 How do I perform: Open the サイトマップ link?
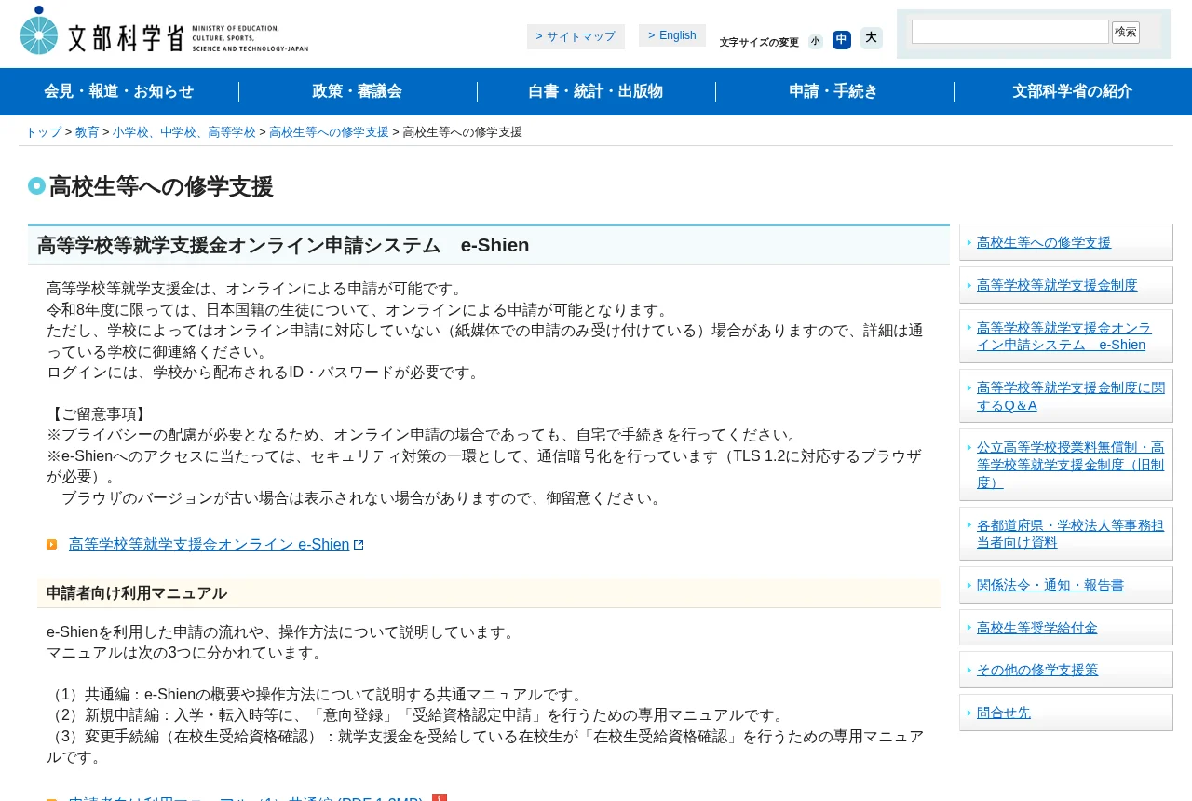576,36
